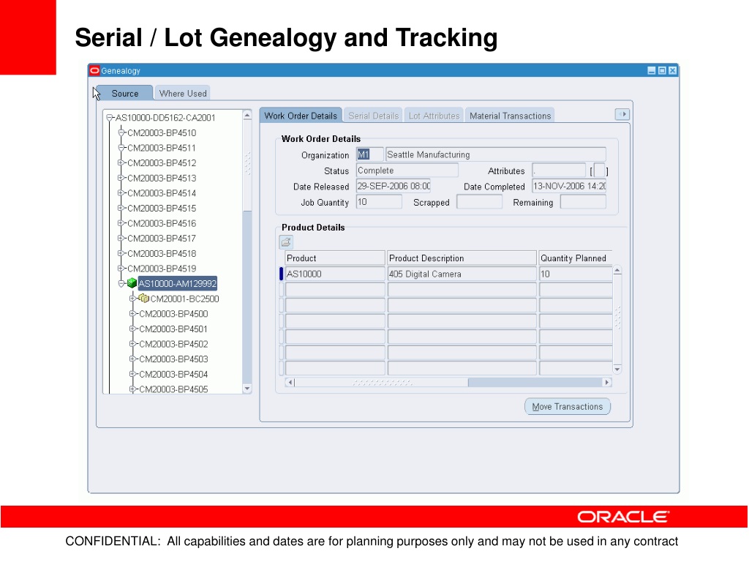Click the Status field showing Complete

(407, 171)
